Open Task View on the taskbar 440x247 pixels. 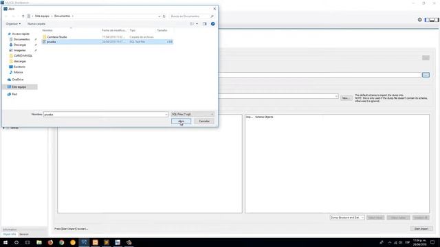[27, 242]
